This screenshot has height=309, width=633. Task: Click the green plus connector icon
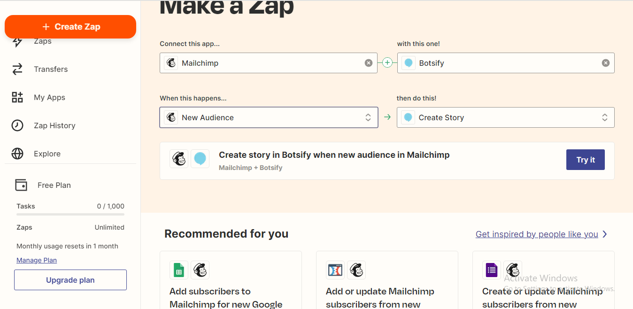[x=387, y=62]
